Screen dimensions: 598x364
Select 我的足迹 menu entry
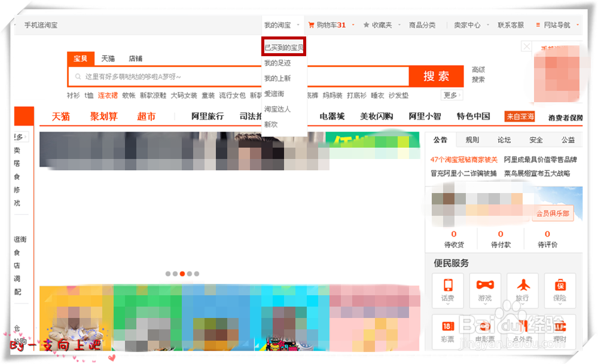(x=277, y=63)
